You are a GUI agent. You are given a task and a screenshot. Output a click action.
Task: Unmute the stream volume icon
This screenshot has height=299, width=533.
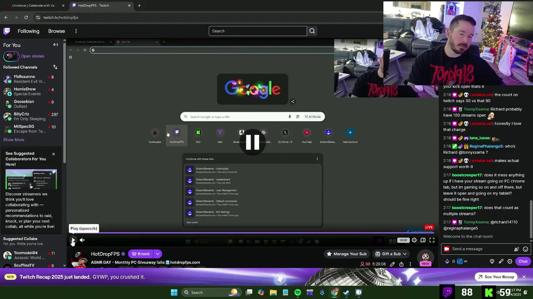point(82,240)
